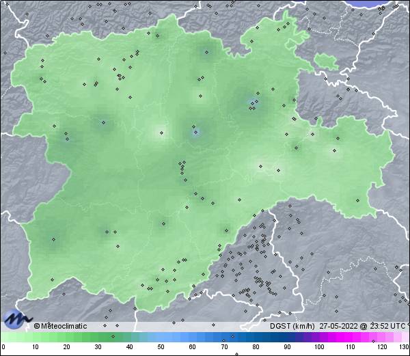Click the 23:52 UTC timestamp

[387, 326]
